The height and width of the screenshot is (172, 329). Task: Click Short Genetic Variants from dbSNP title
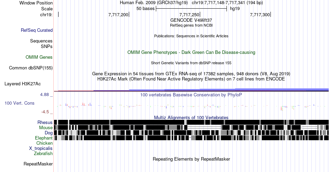(x=191, y=63)
